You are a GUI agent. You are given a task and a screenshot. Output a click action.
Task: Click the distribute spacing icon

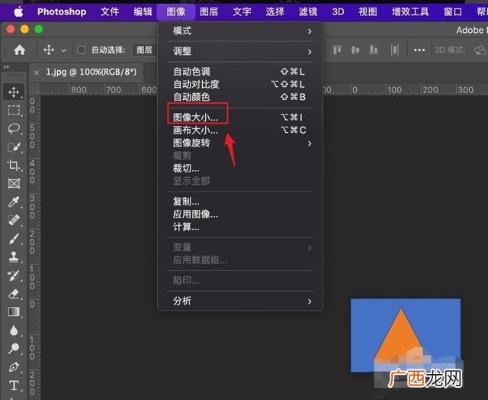coord(395,50)
